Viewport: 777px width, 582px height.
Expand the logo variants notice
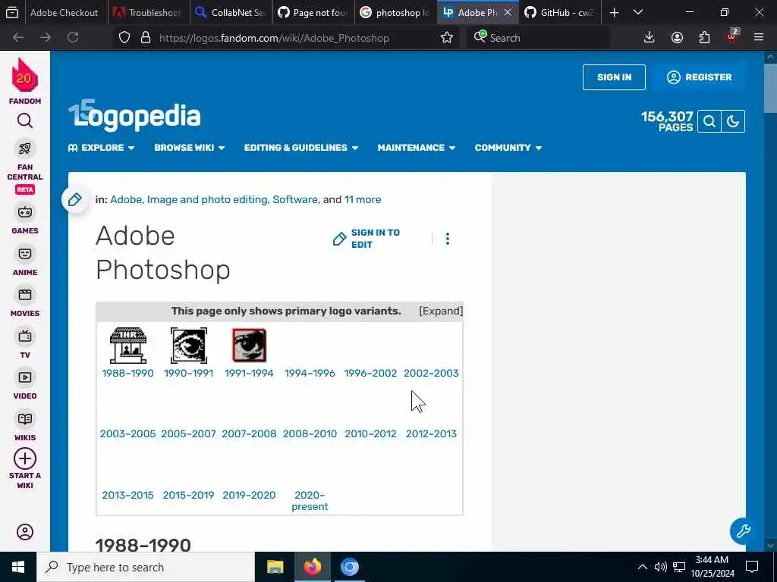[441, 311]
